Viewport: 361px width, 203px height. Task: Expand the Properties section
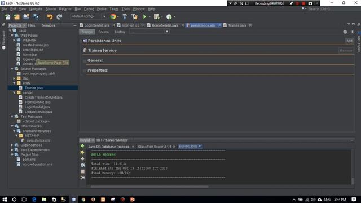(85, 70)
